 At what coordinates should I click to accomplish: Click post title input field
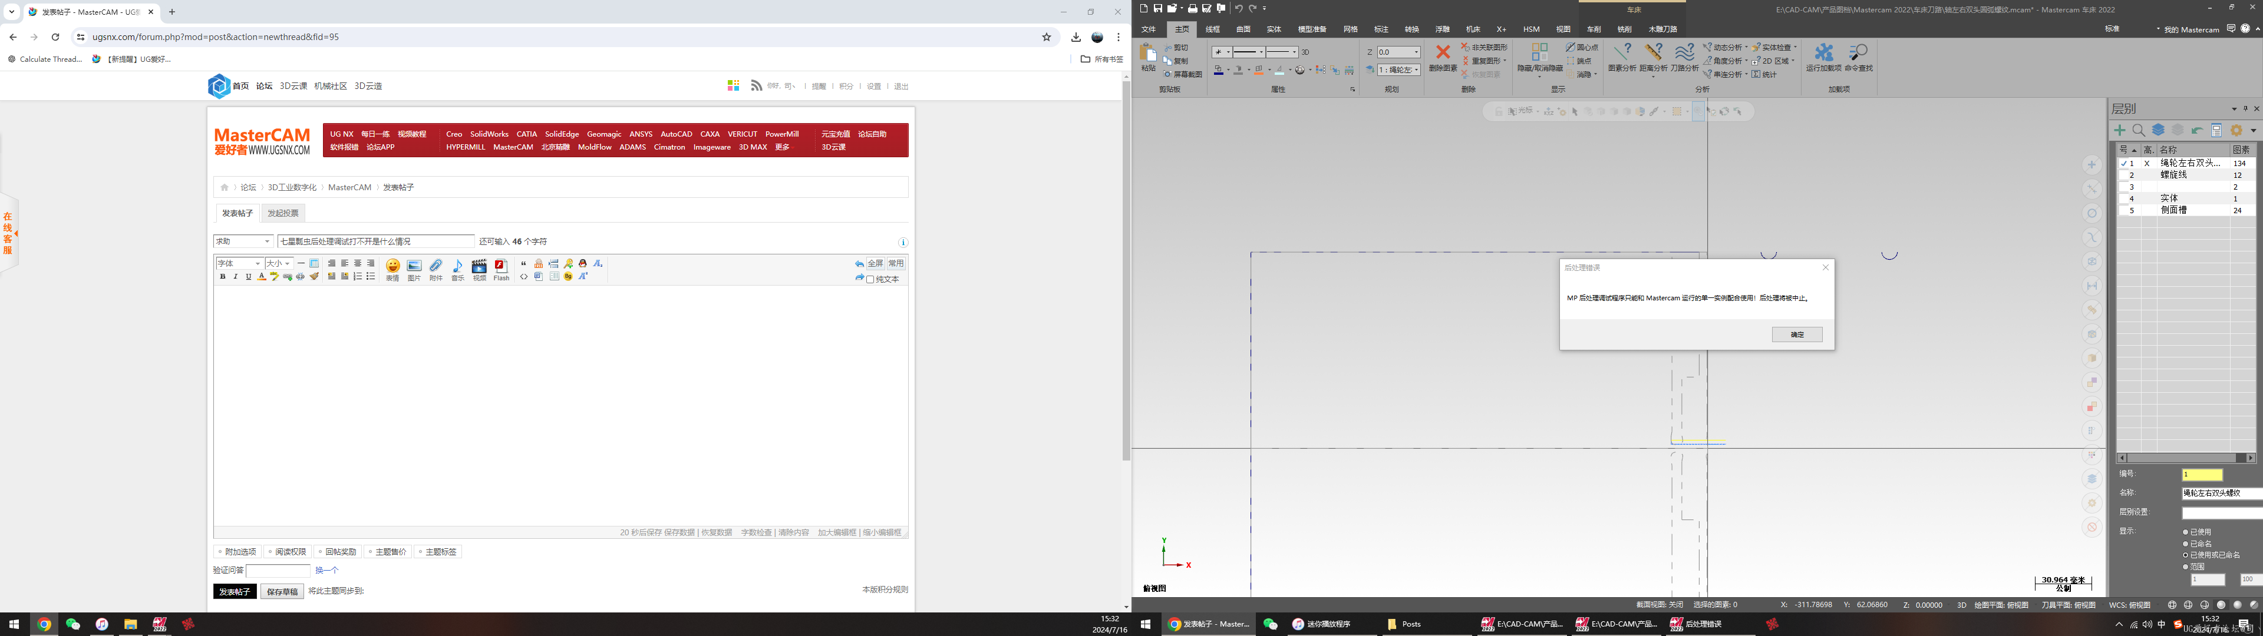(x=376, y=241)
